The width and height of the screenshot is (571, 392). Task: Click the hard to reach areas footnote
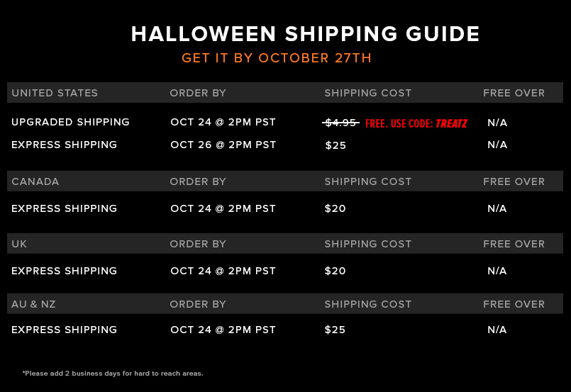[x=113, y=374]
